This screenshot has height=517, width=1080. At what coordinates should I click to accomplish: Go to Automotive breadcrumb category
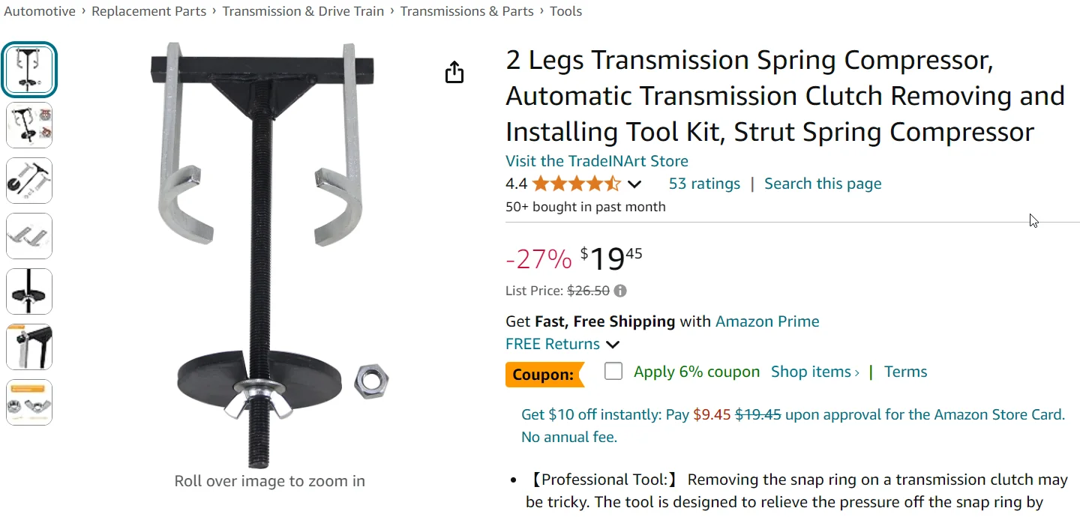(40, 11)
